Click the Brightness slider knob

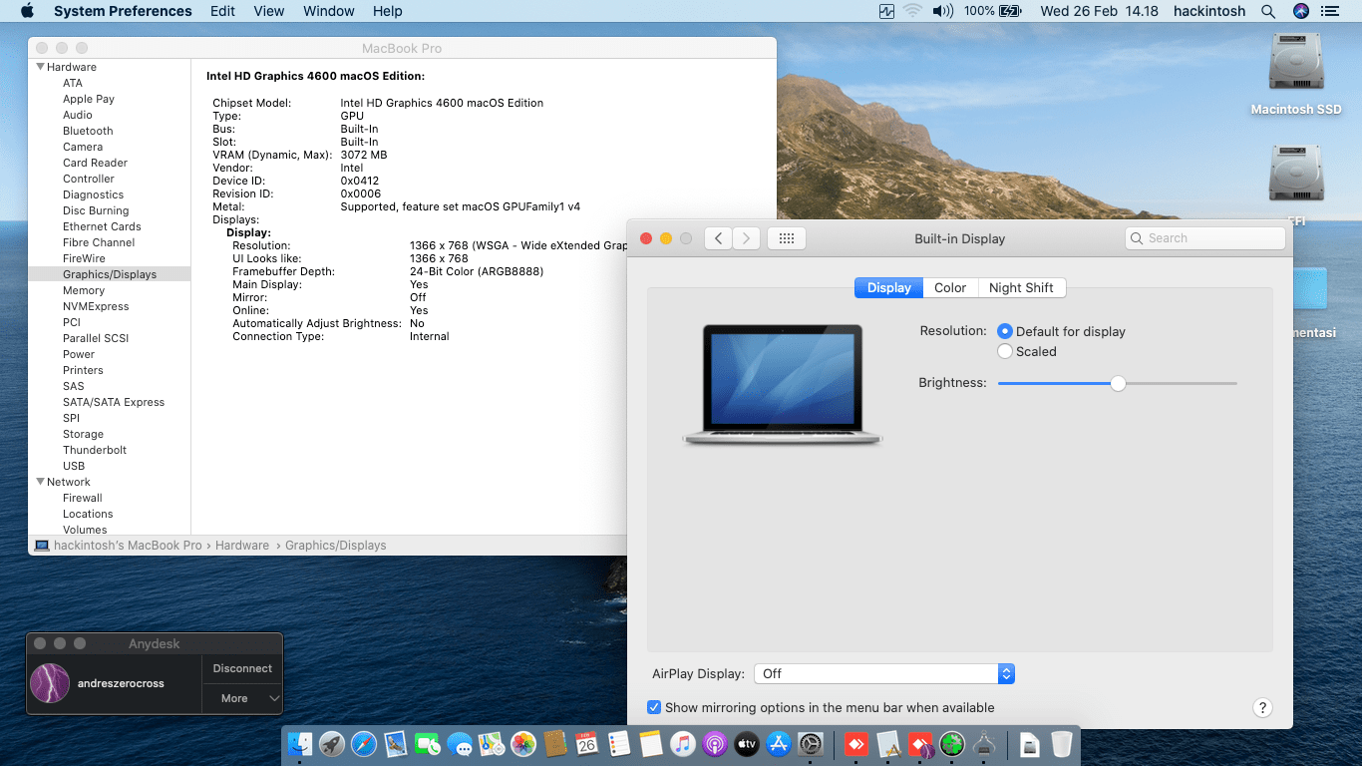tap(1118, 383)
